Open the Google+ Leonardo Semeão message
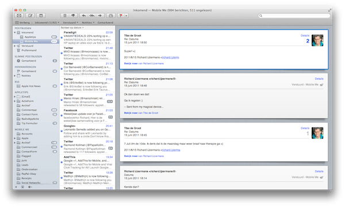 coord(87,131)
